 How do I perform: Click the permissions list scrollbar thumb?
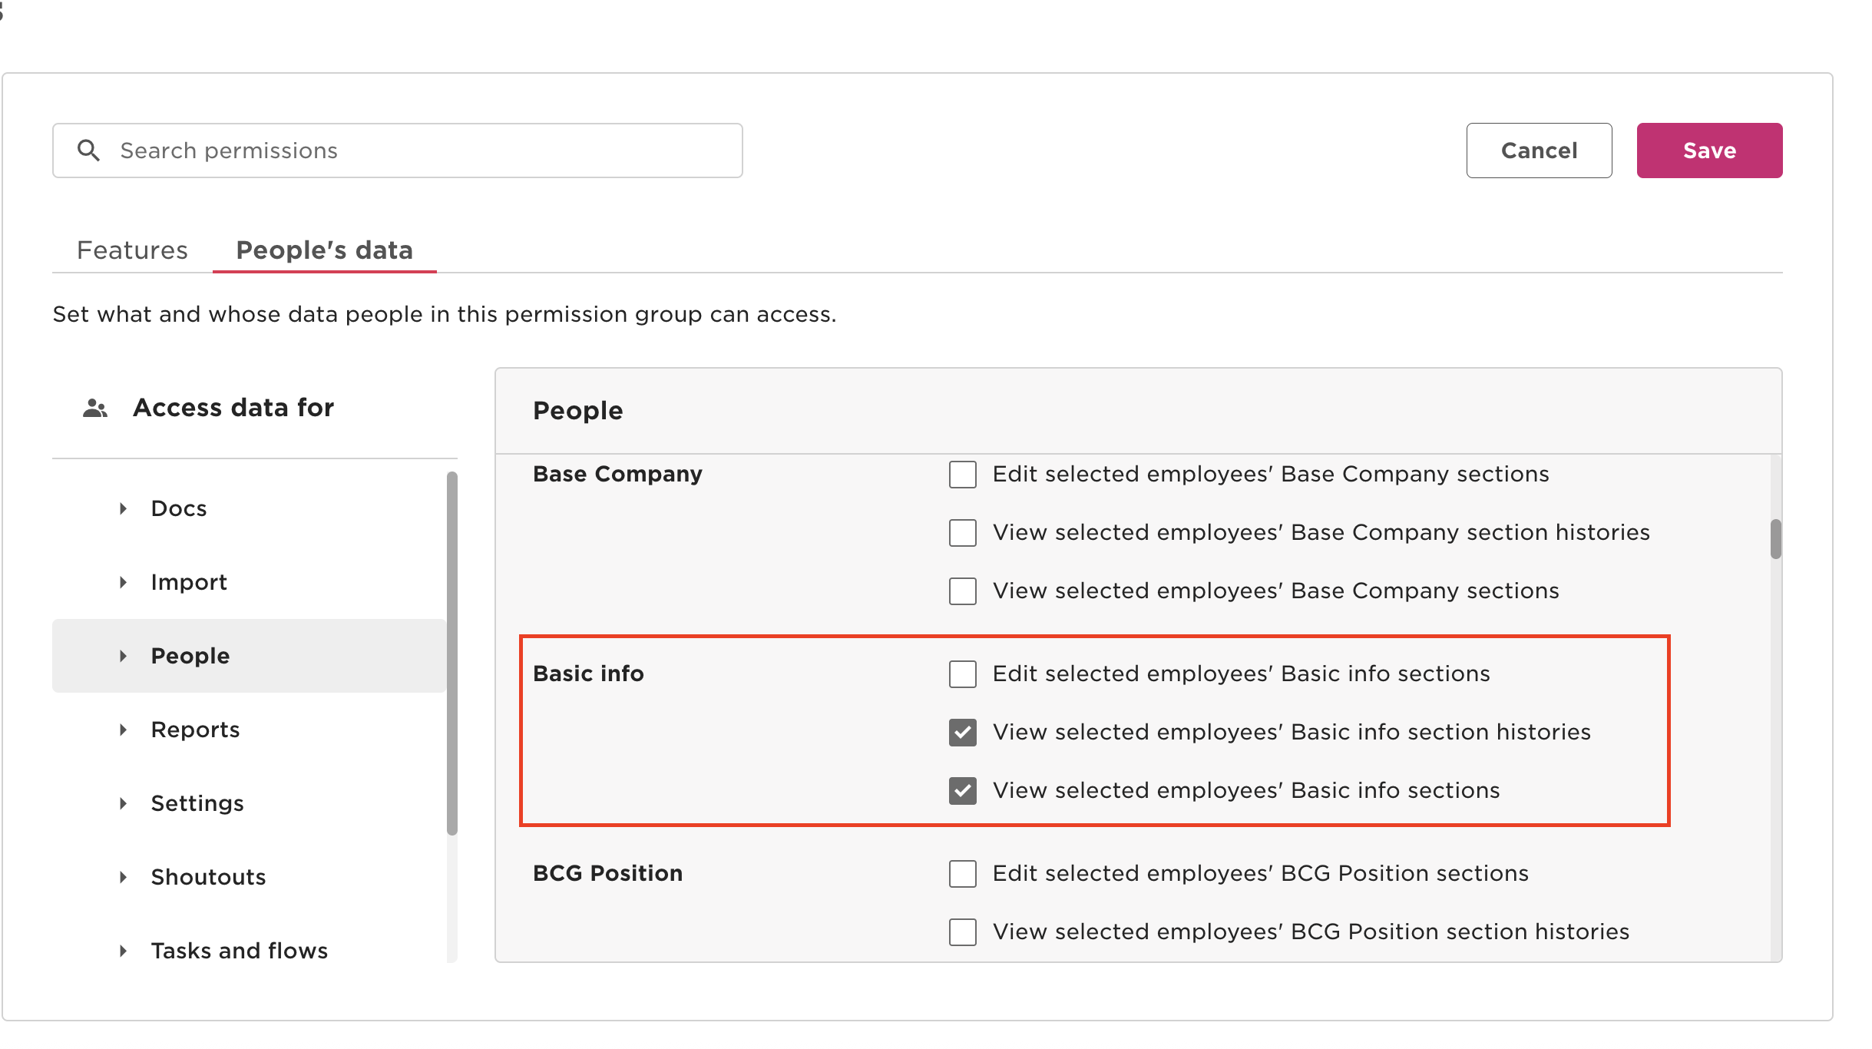1775,539
